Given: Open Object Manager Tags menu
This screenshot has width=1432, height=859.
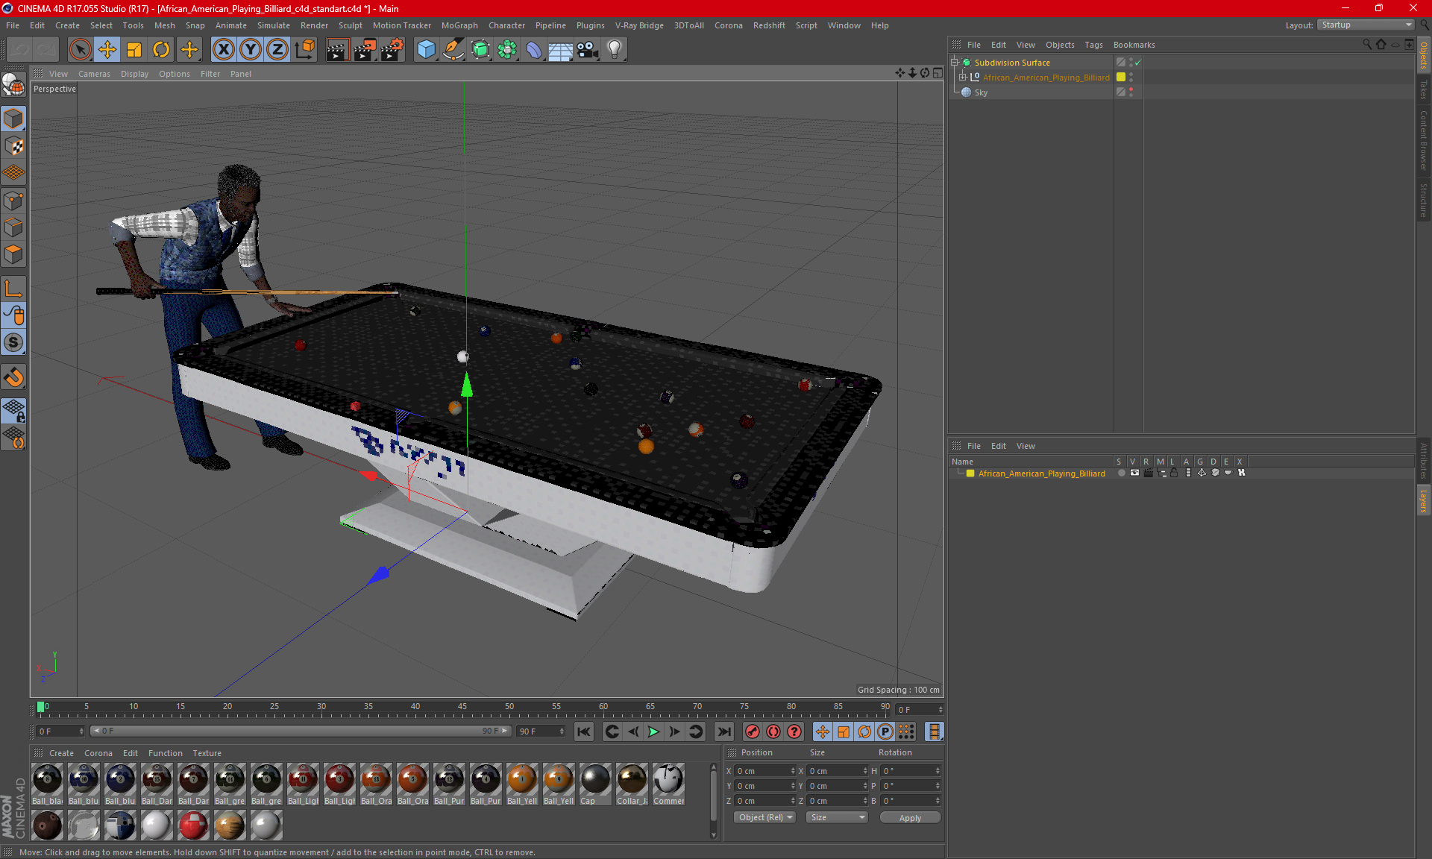Looking at the screenshot, I should (1093, 45).
